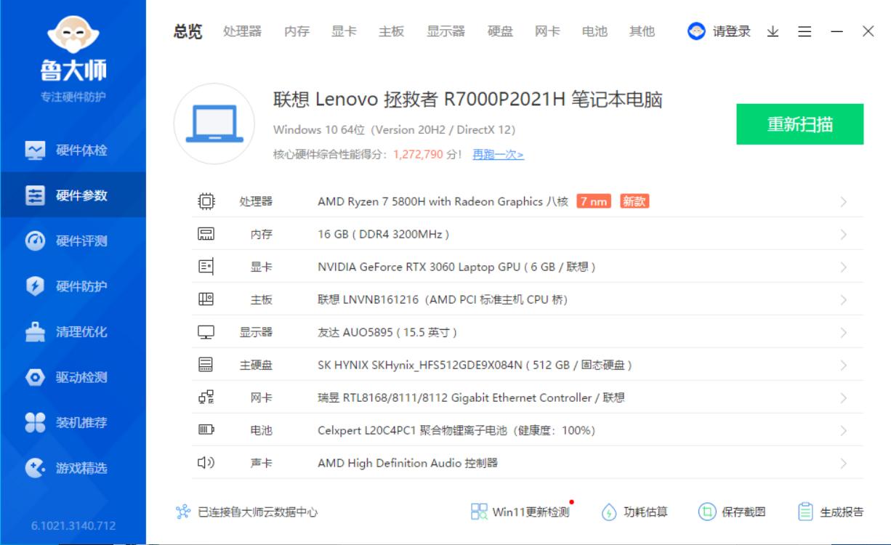This screenshot has width=891, height=545.
Task: Switch to the 网卡 tab at top
Action: coord(547,31)
